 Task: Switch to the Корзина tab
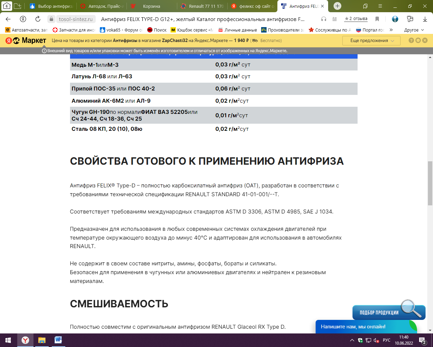pyautogui.click(x=152, y=6)
